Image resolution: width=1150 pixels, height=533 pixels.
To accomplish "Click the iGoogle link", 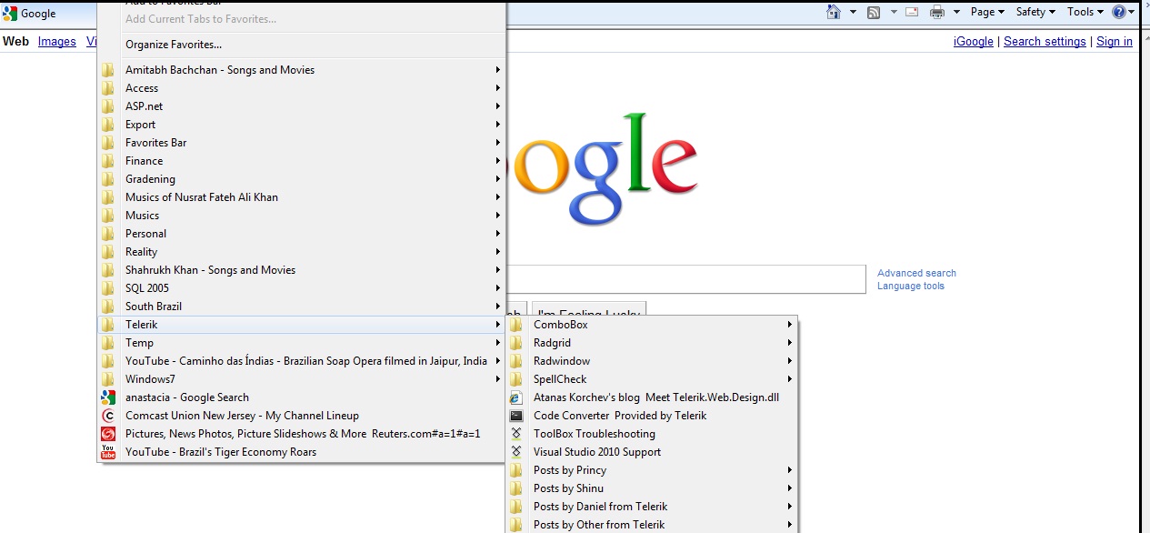I will [x=973, y=41].
